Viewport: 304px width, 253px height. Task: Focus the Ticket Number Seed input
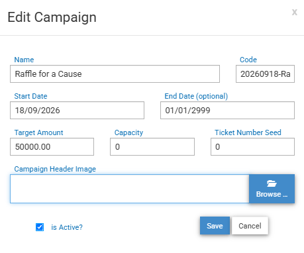tap(252, 146)
